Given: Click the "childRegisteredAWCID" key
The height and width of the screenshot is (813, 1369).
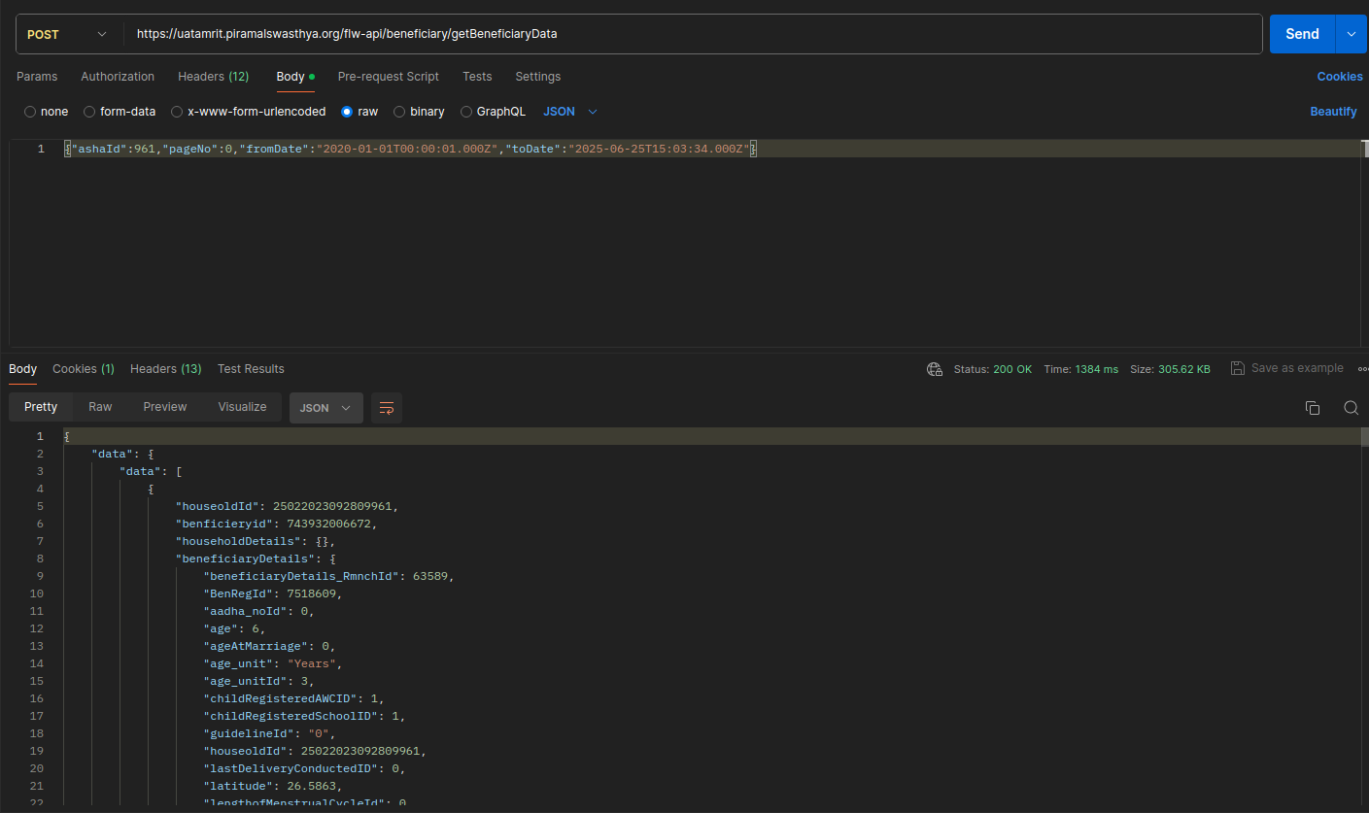Looking at the screenshot, I should (283, 698).
